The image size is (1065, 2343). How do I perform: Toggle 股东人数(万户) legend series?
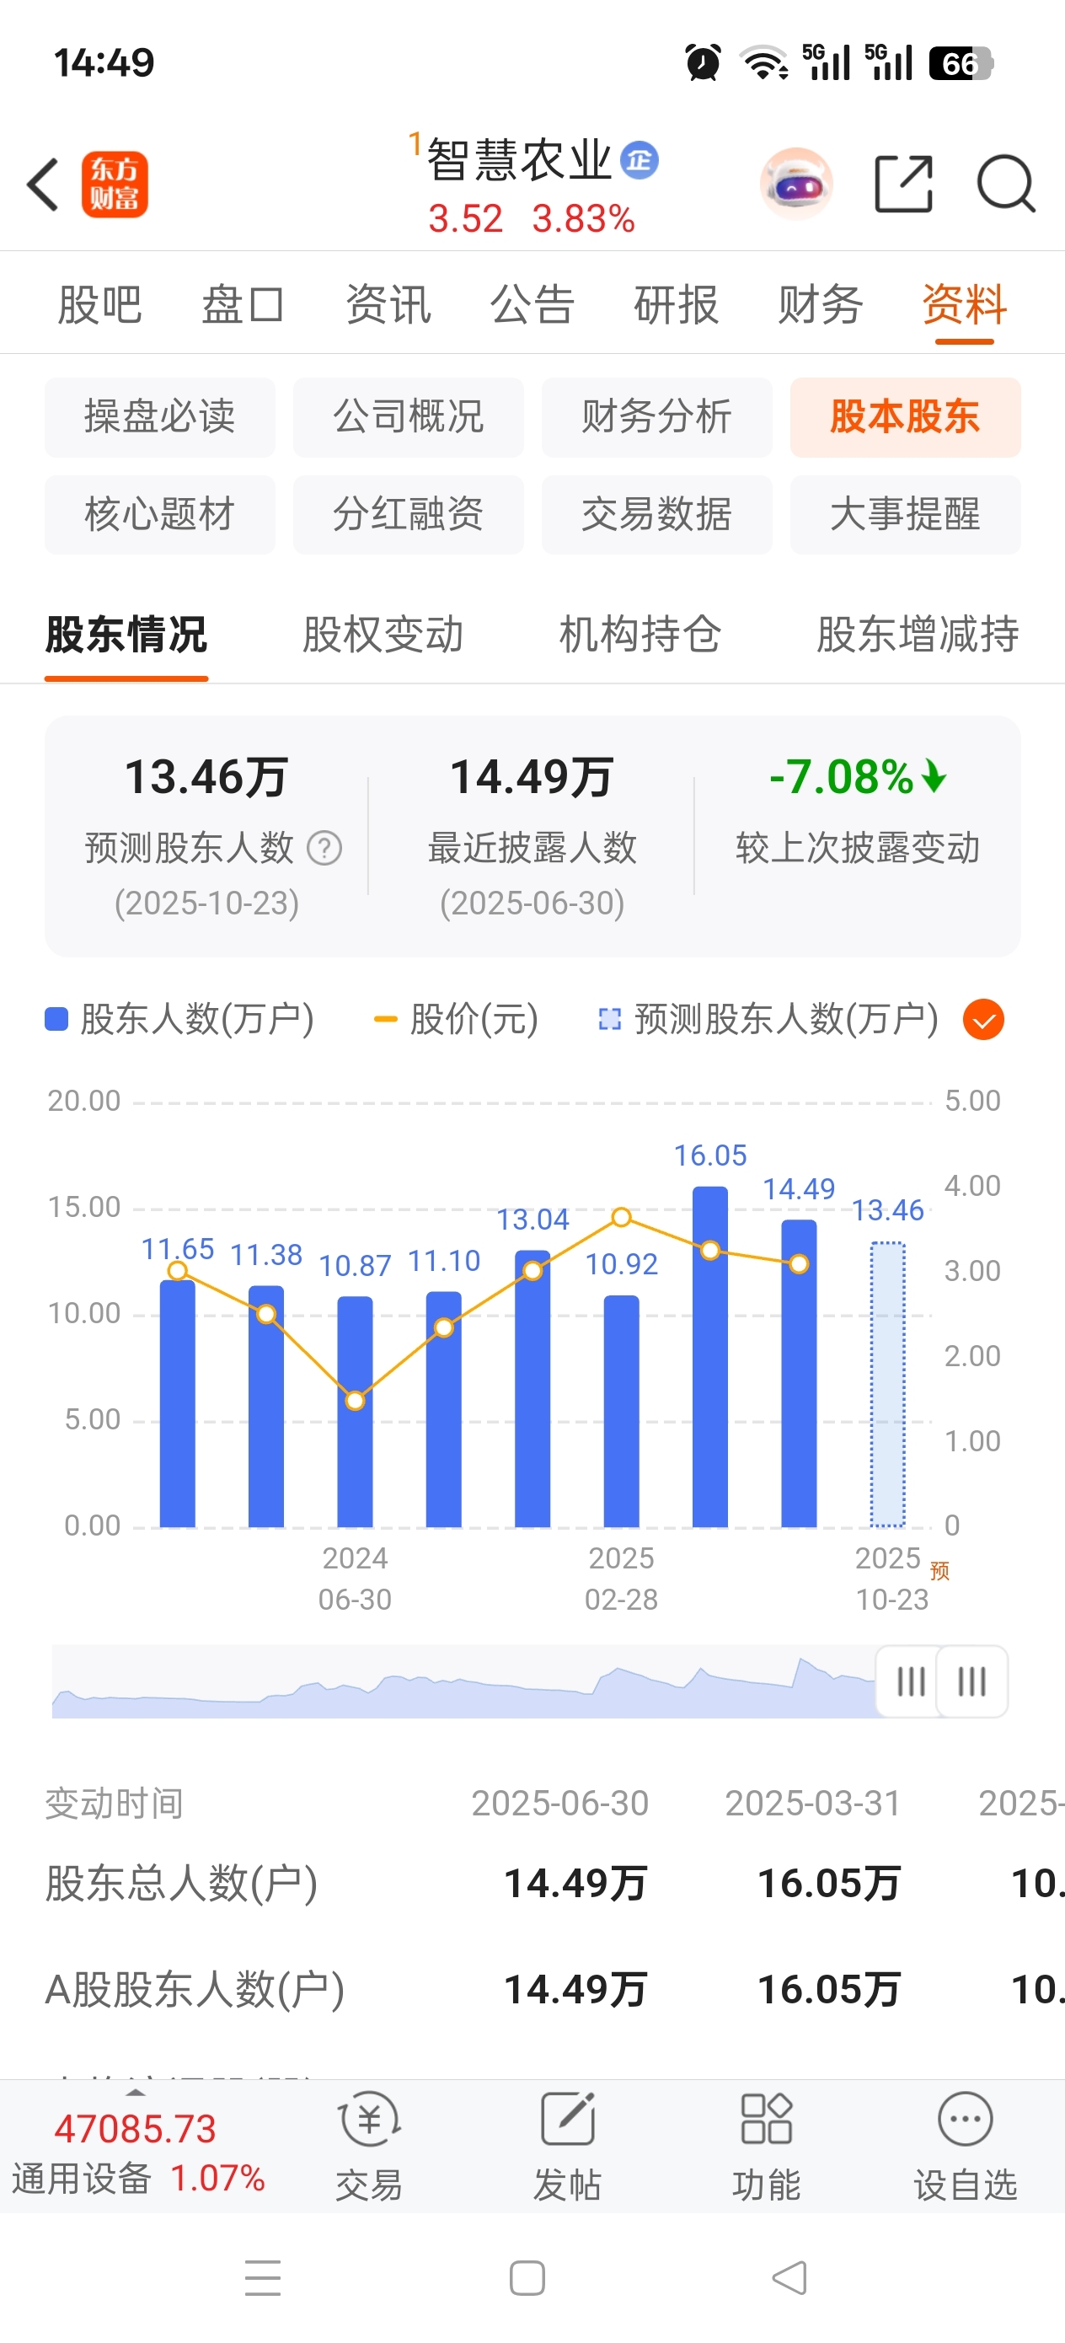[179, 1019]
